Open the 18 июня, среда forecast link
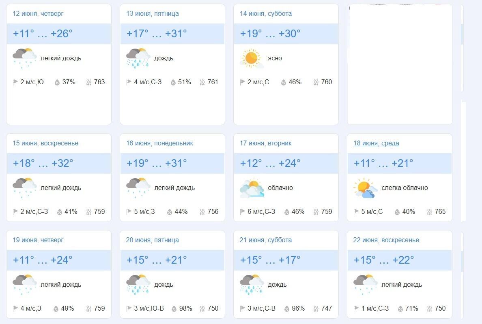This screenshot has height=324, width=482. tap(376, 143)
